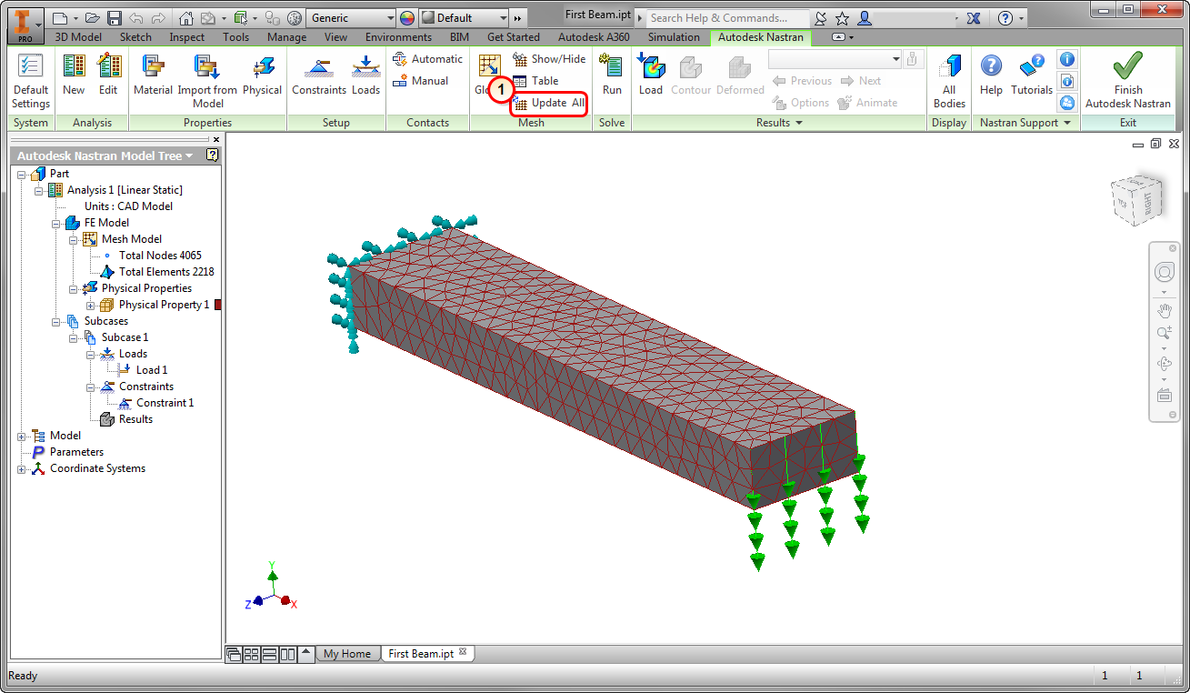
Task: Open the Material tool
Action: [153, 75]
